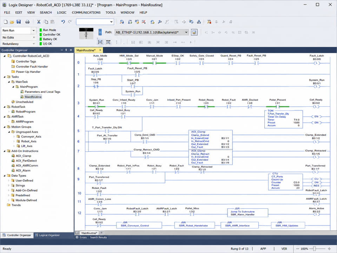This screenshot has height=253, width=337.
Task: Expand the User-Defined data types
Action: pos(9,181)
